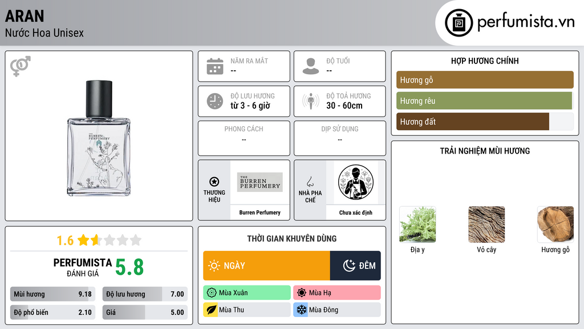Click the calendar icon for Năm ra mắt
The height and width of the screenshot is (329, 584).
coord(215,66)
